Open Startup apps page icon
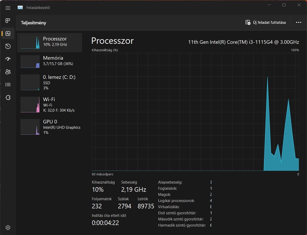This screenshot has height=235, width=307. click(x=8, y=59)
